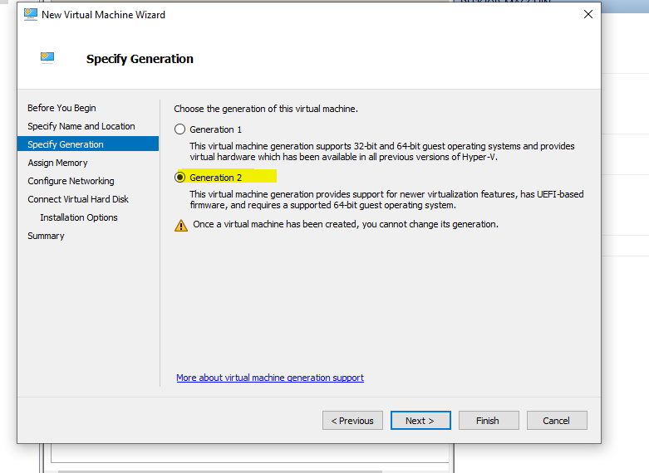The image size is (649, 473).
Task: Click the wizard icon in the title bar
Action: (x=29, y=15)
